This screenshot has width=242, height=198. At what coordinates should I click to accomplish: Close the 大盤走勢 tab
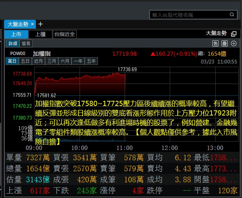tap(32, 24)
